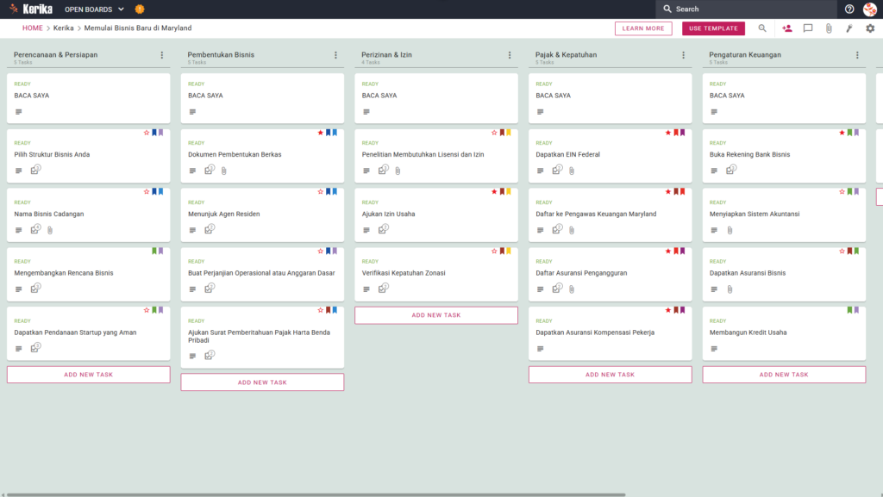Screen dimensions: 883x497
Task: Open card Penelitian Membutuhkan Lisensi dan Izin
Action: [436, 156]
